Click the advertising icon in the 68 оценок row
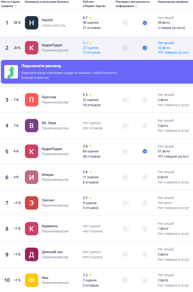The image size is (193, 292). (126, 151)
